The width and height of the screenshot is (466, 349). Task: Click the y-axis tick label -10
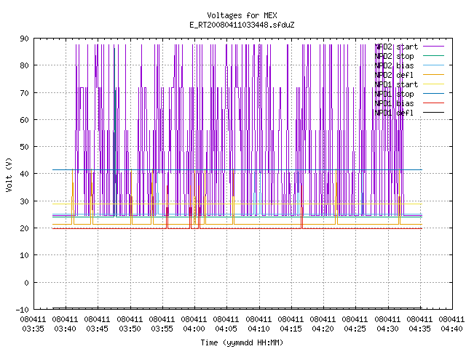point(23,310)
